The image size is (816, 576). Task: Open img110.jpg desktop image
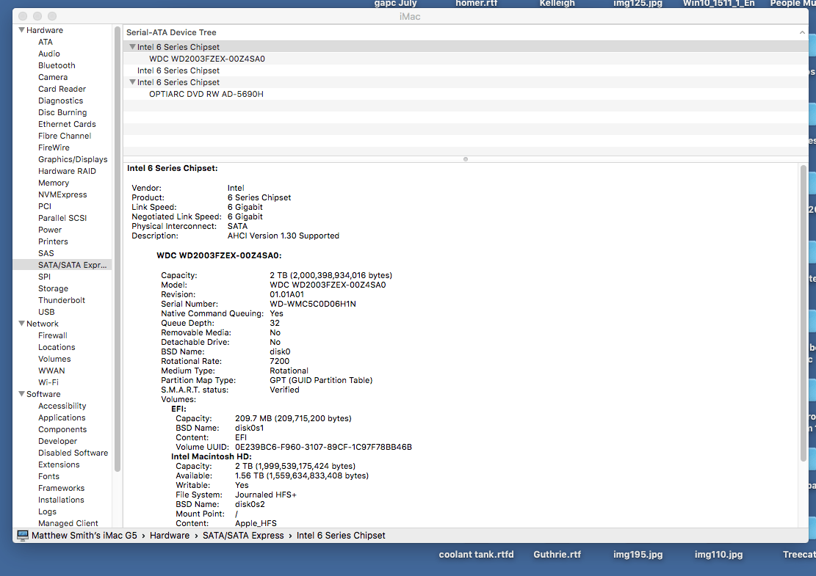[x=718, y=555]
